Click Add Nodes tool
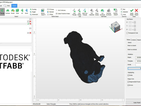The image size is (141, 106). [x=79, y=12]
